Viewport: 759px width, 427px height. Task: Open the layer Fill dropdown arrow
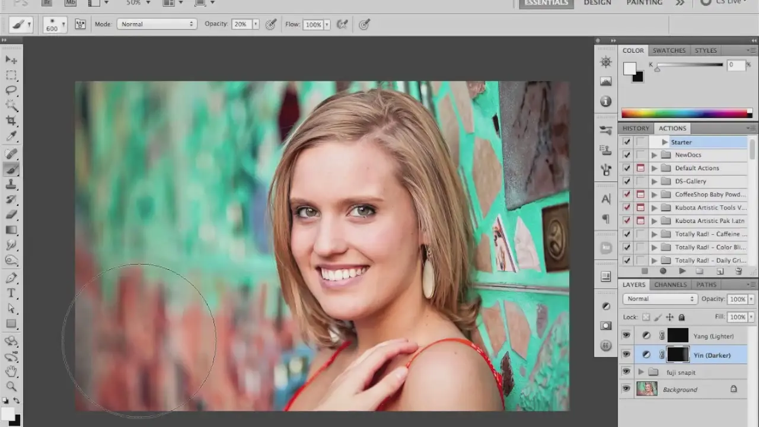(x=750, y=317)
